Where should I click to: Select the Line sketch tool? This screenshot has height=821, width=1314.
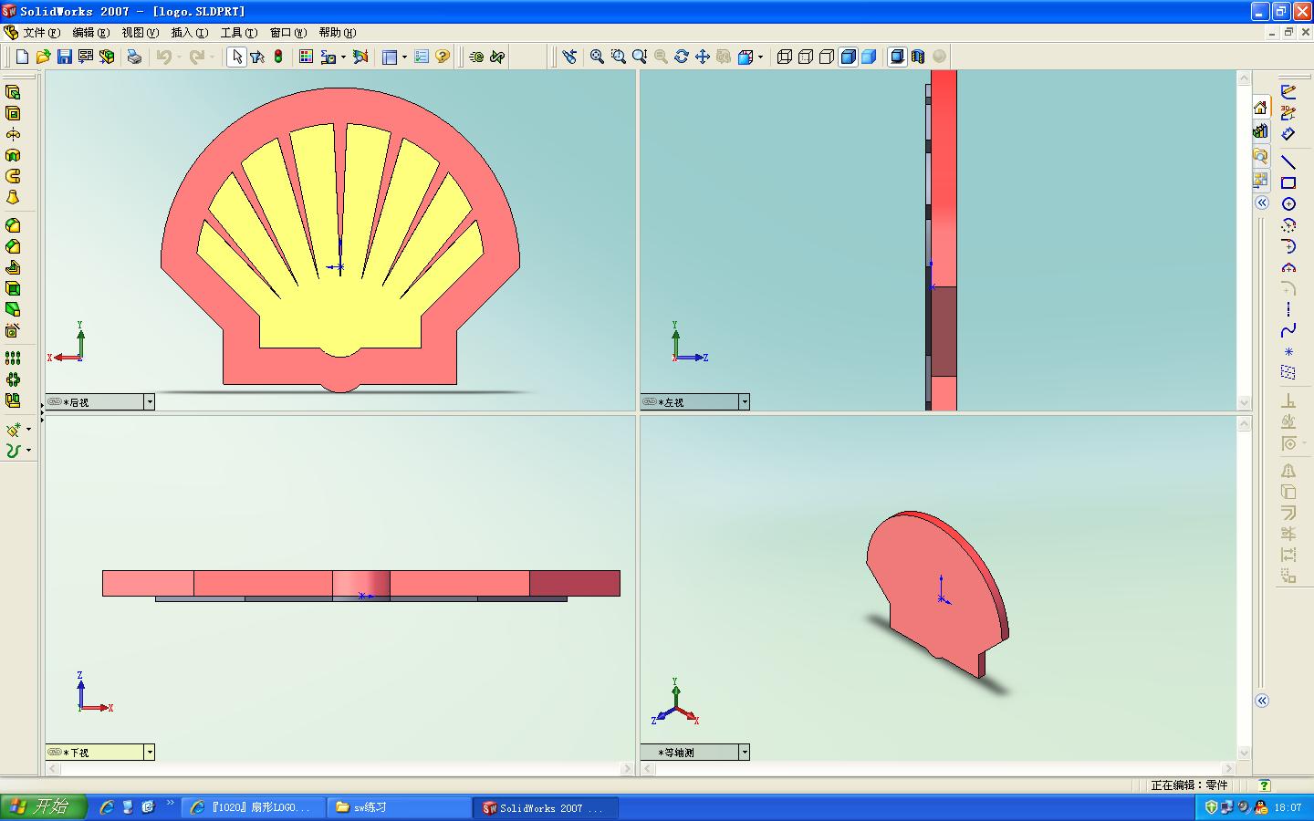click(x=1288, y=161)
